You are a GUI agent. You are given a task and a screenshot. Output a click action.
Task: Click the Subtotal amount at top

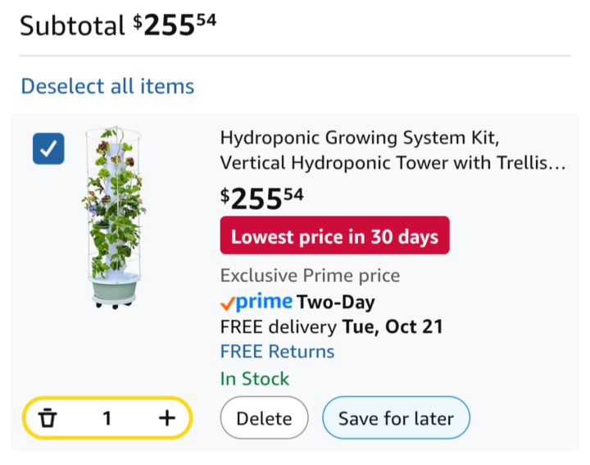point(175,25)
